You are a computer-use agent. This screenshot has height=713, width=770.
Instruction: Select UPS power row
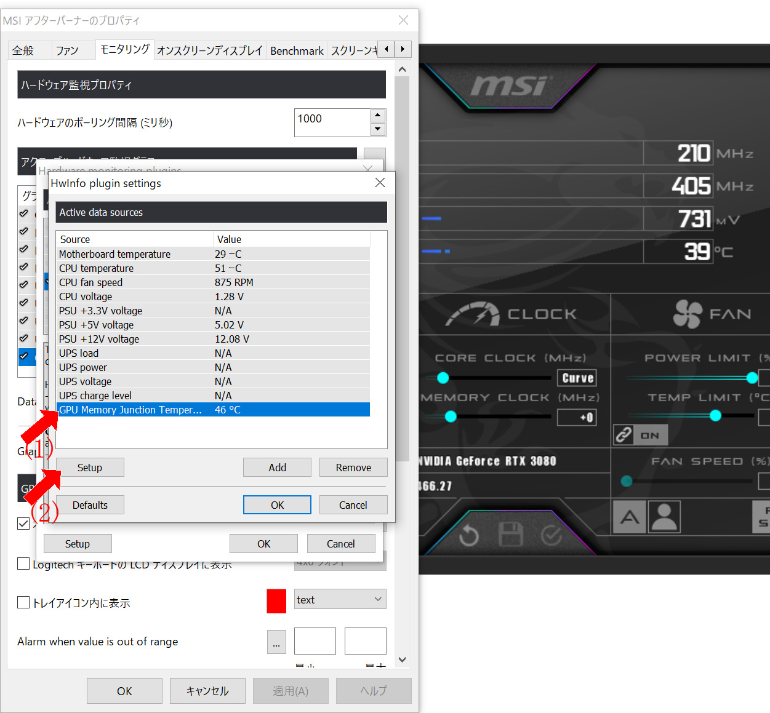click(213, 367)
